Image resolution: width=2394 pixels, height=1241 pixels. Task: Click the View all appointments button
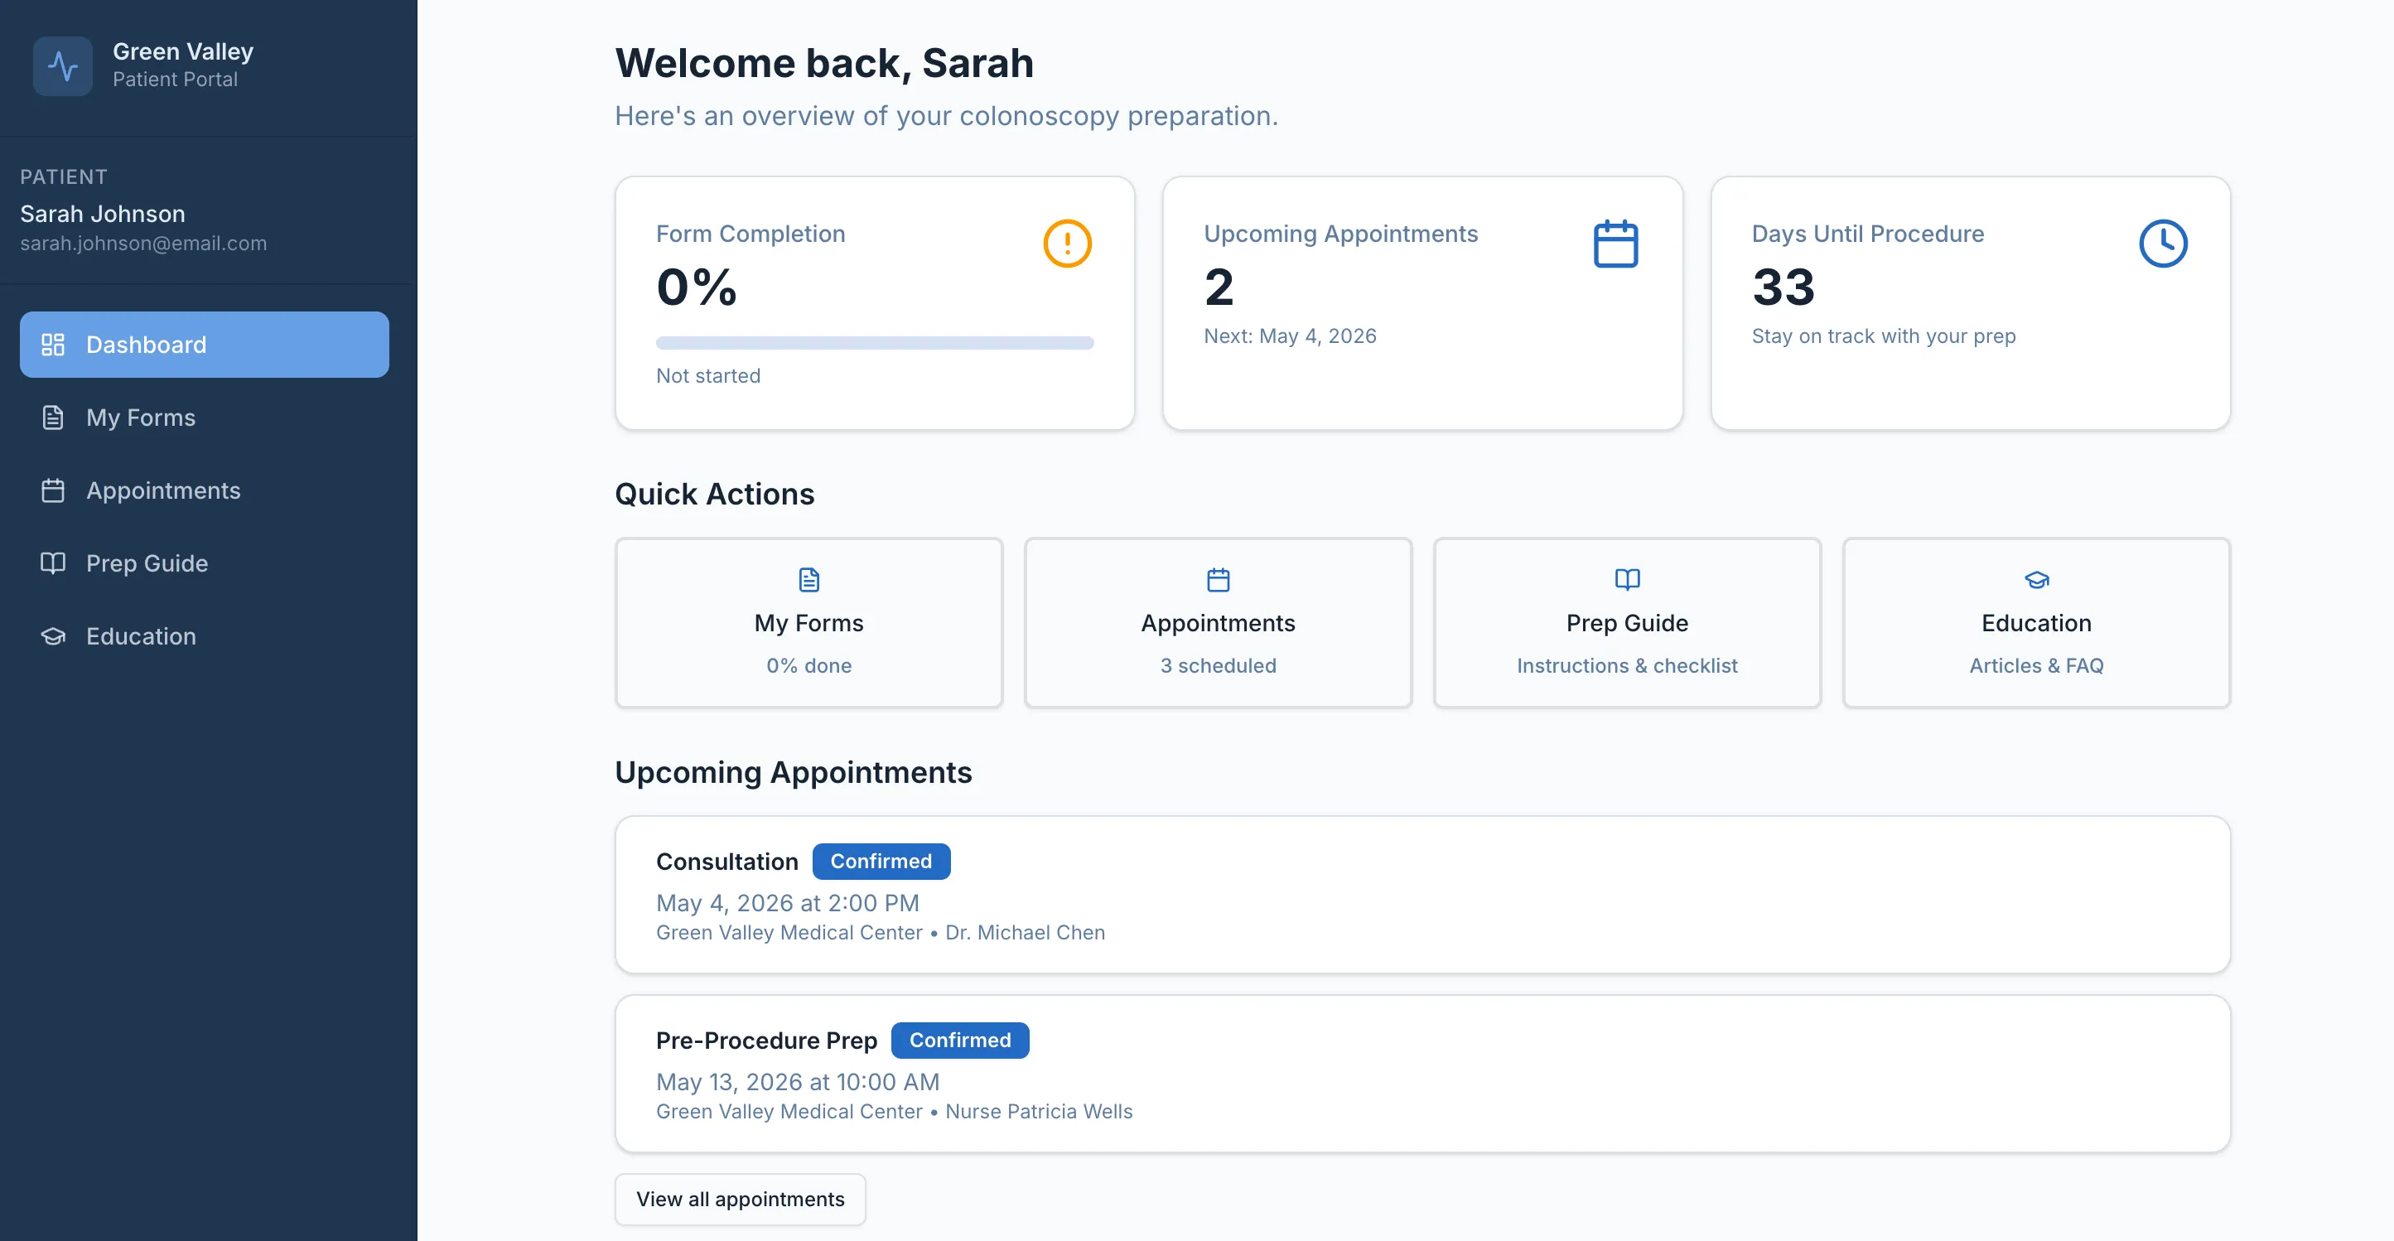[x=740, y=1198]
